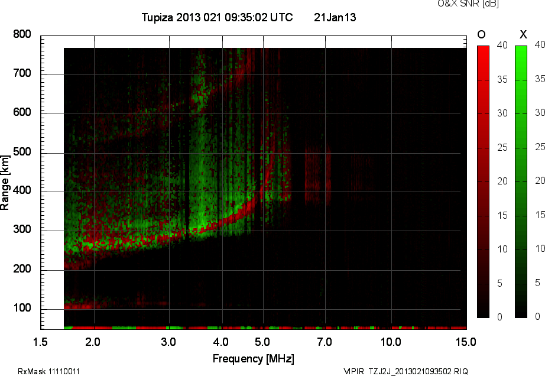Click the red-green noise strip along plot bottom
Screen dimensions: 545x376
pyautogui.click(x=265, y=328)
